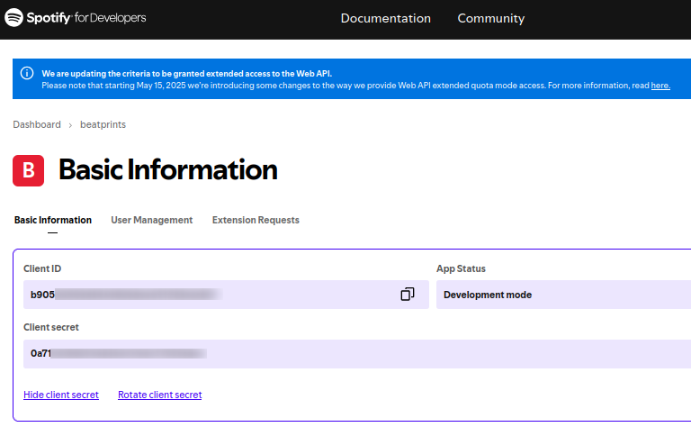
Task: Open the Documentation menu
Action: [386, 18]
